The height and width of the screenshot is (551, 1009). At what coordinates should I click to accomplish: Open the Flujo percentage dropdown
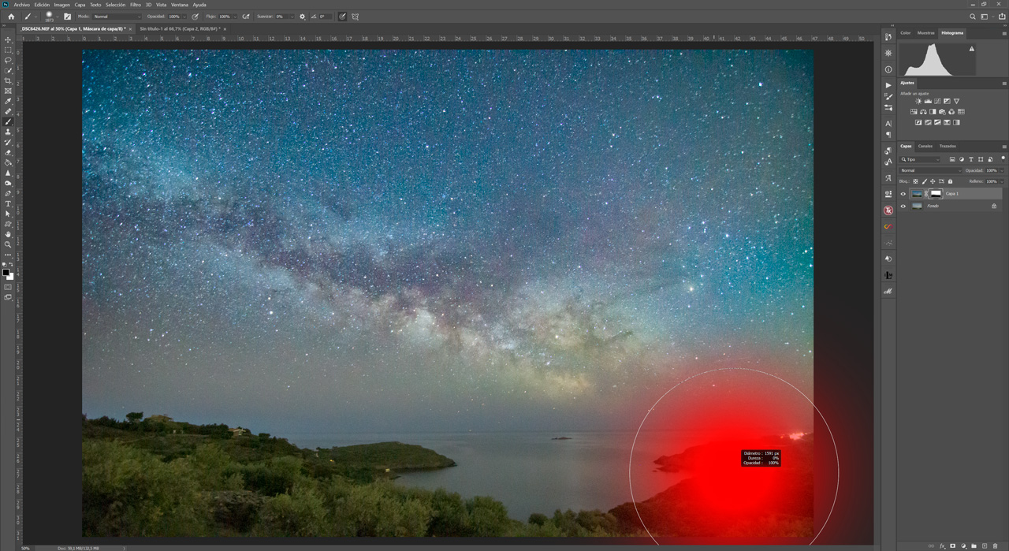(x=234, y=15)
